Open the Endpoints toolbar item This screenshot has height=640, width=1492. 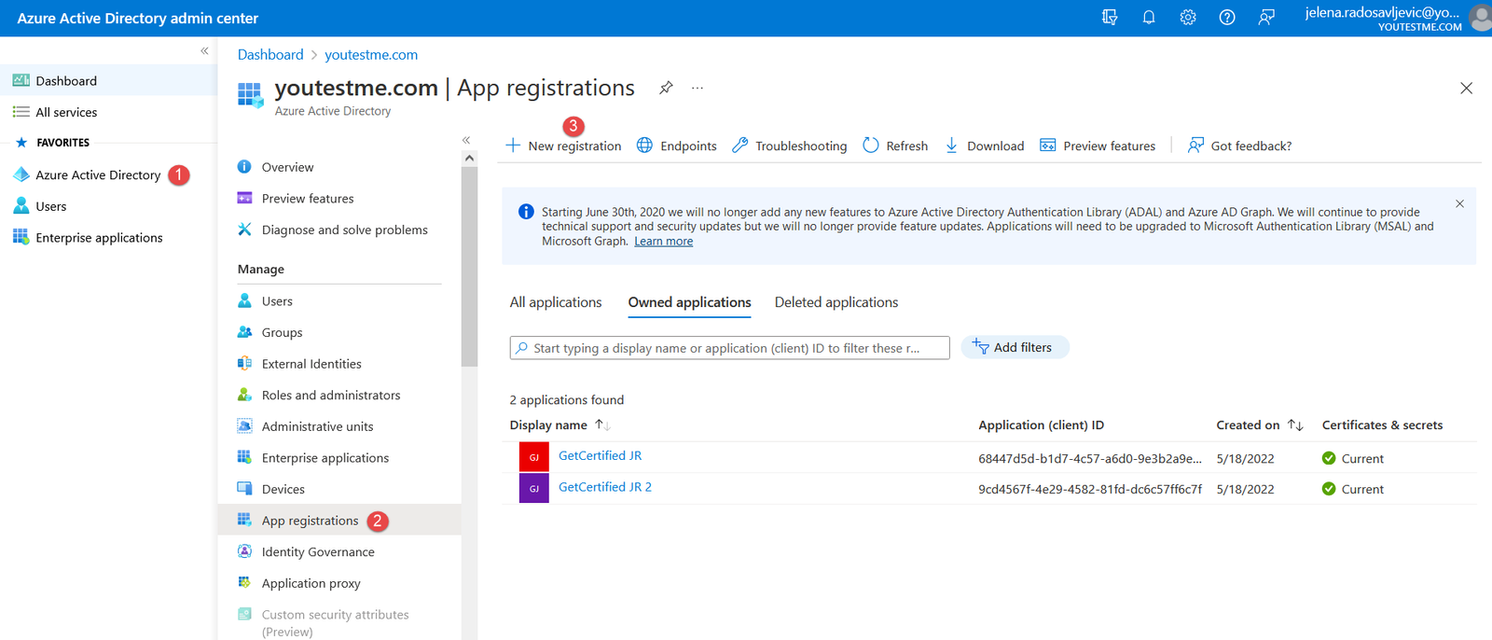pyautogui.click(x=677, y=146)
